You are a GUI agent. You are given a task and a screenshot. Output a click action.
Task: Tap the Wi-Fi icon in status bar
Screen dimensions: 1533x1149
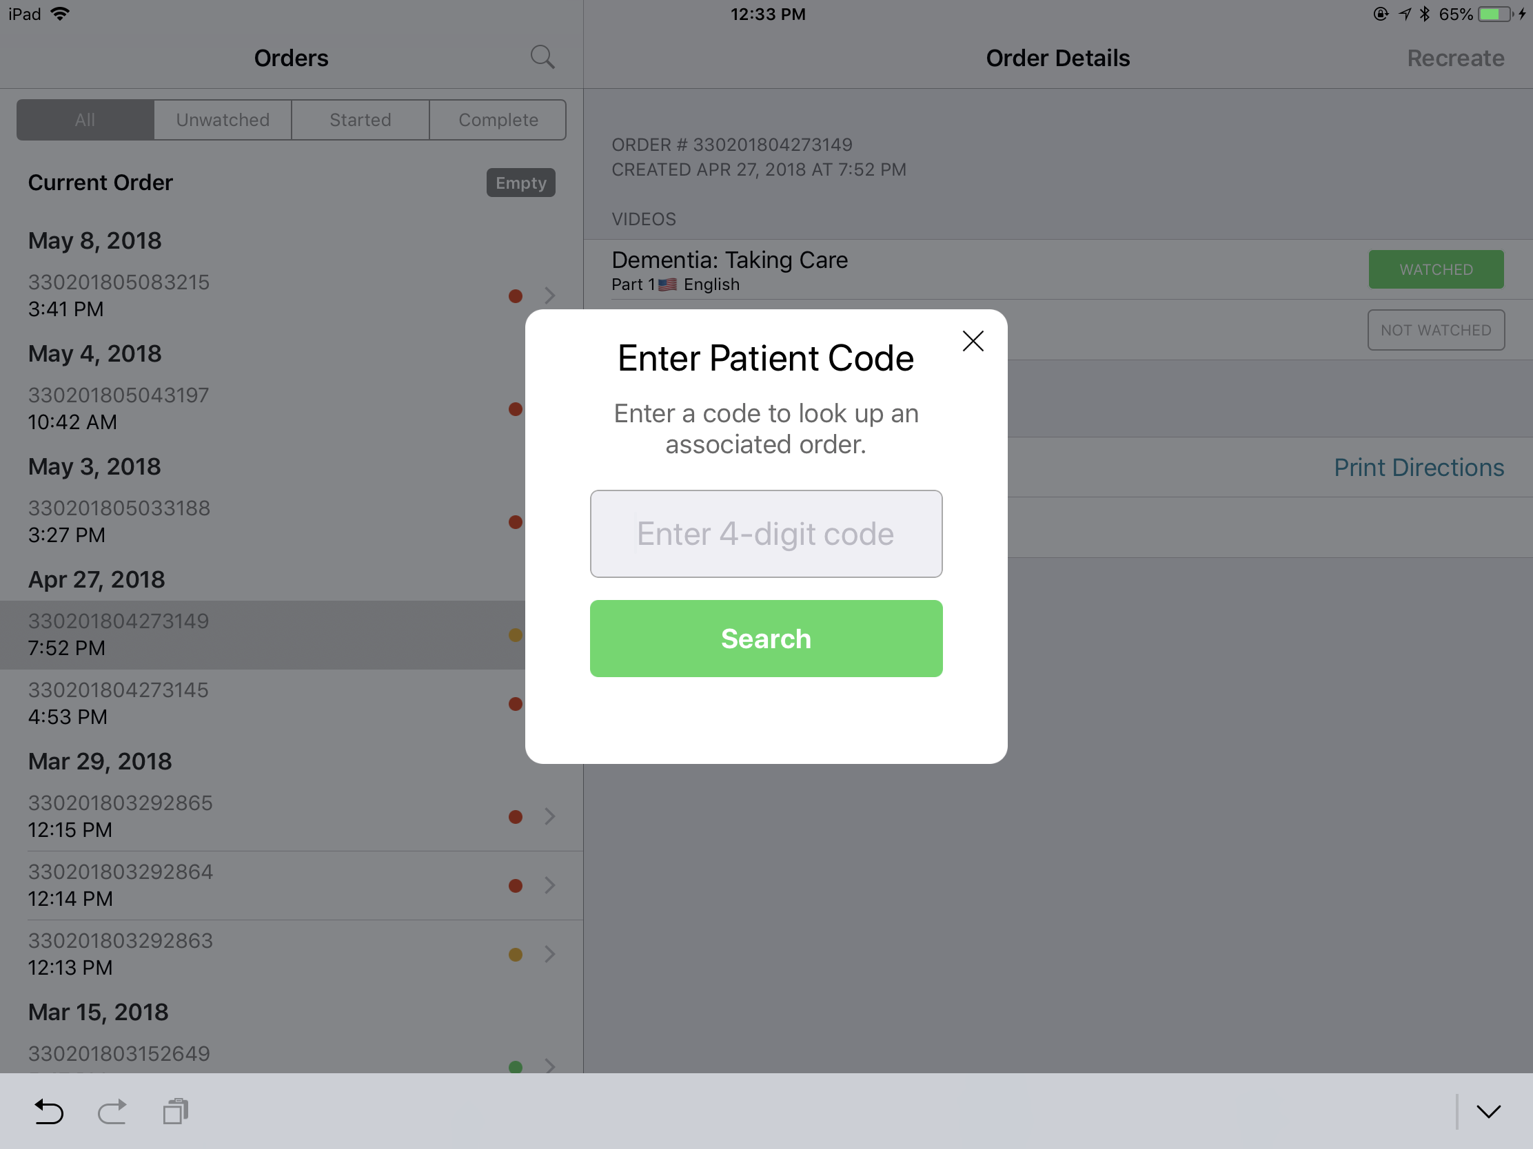pyautogui.click(x=60, y=14)
